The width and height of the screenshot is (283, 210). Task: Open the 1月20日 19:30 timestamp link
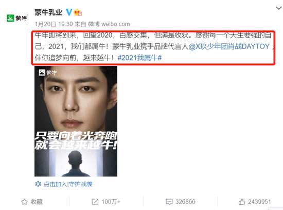pyautogui.click(x=54, y=24)
